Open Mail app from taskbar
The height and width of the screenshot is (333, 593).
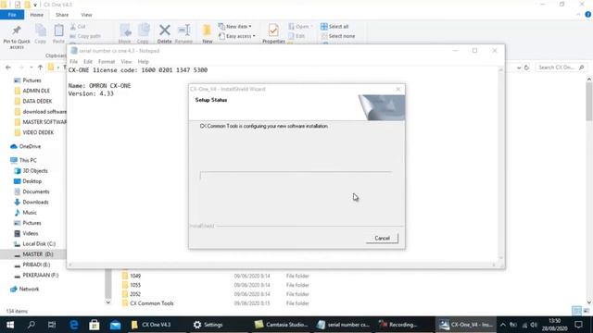(x=115, y=325)
